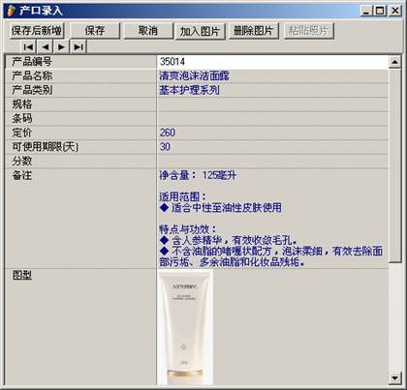Click 取消 button
407x390 pixels.
click(148, 31)
